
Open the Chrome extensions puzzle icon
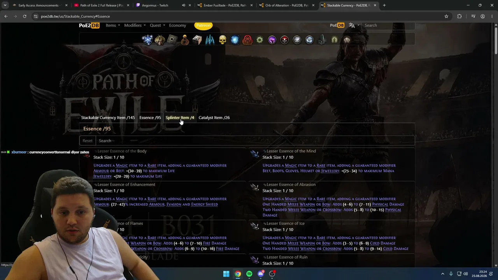459,16
